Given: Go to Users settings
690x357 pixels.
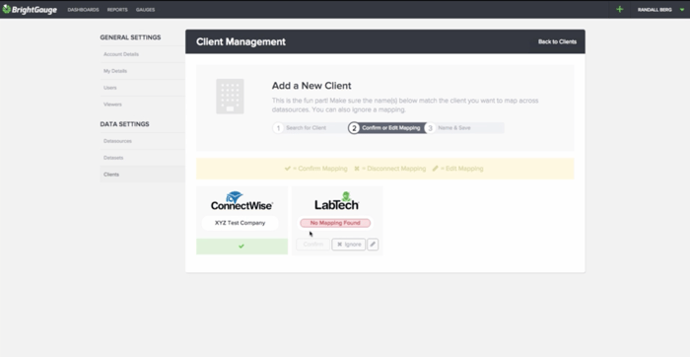Looking at the screenshot, I should coord(110,88).
